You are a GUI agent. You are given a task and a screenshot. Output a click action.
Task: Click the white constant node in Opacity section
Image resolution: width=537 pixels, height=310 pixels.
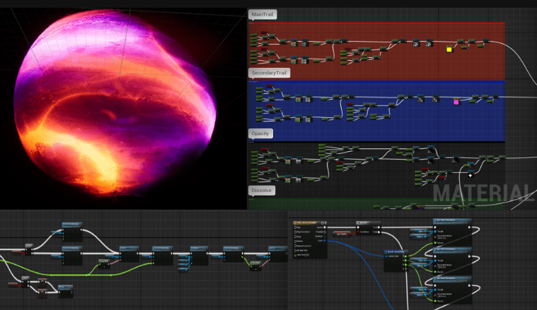point(470,175)
